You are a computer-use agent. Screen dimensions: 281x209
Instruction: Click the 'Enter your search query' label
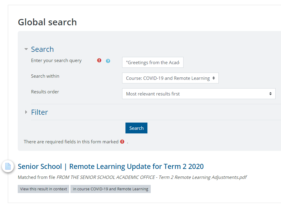click(x=56, y=60)
